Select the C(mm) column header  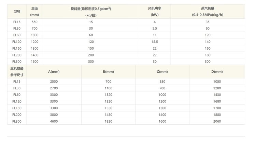(x=162, y=71)
